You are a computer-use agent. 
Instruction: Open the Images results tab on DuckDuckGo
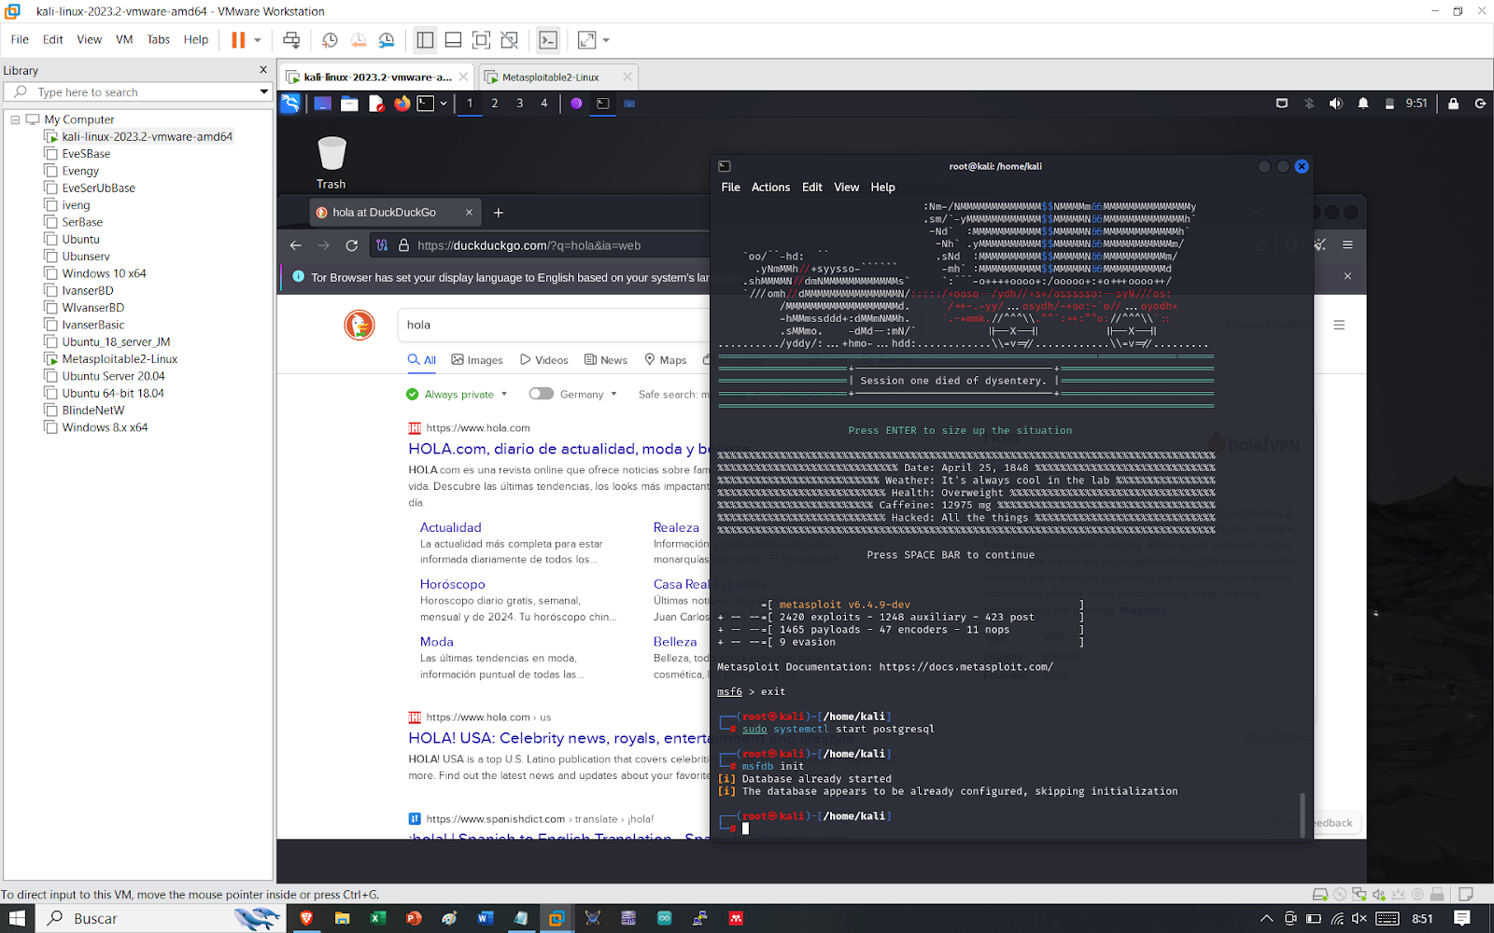click(477, 360)
